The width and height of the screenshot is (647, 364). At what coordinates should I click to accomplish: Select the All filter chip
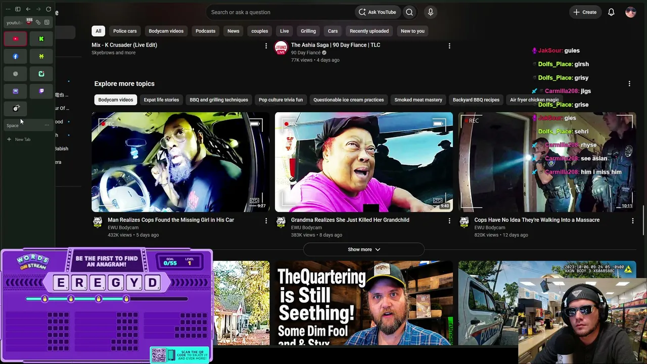[99, 31]
